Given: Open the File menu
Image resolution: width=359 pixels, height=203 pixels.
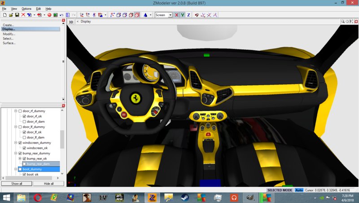Looking at the screenshot, I should tap(4, 9).
